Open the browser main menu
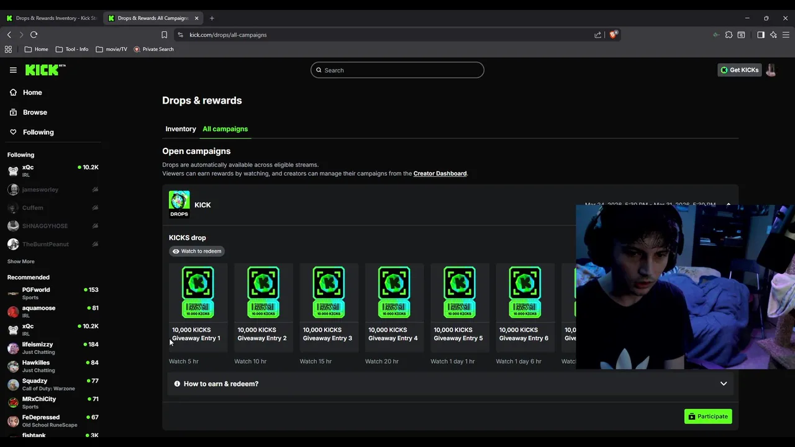The image size is (795, 447). pos(786,35)
